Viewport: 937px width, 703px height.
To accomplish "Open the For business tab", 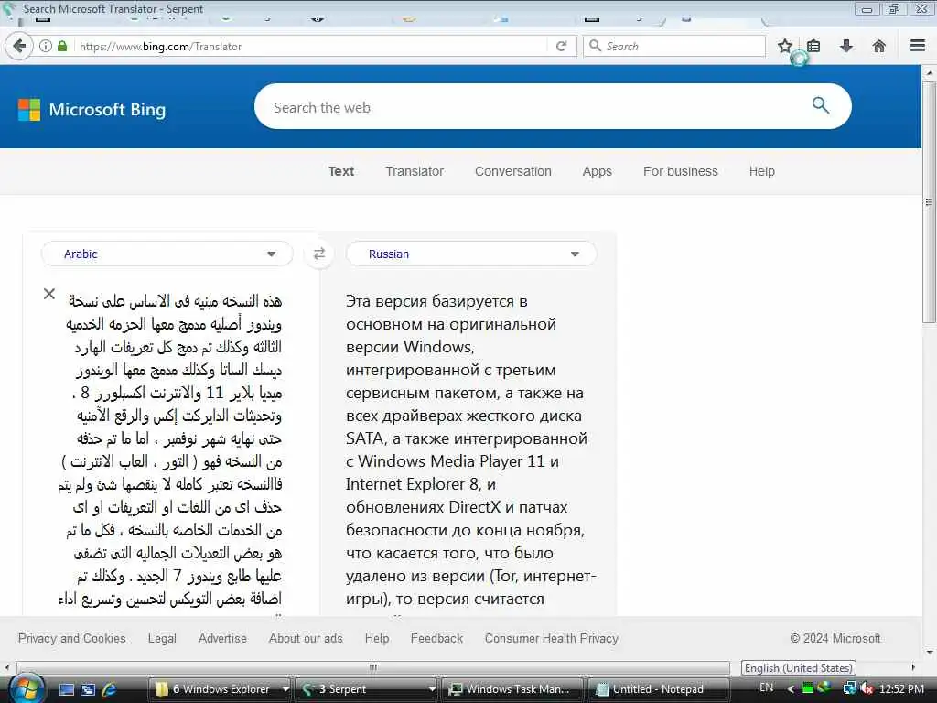I will [x=681, y=171].
